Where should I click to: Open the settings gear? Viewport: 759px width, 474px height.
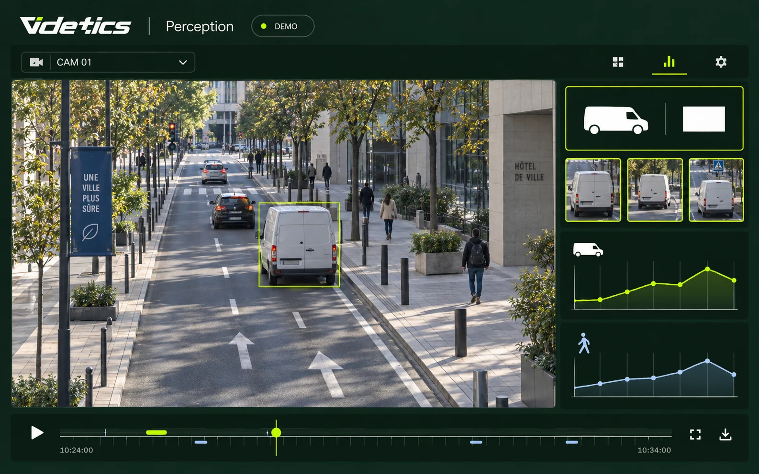pyautogui.click(x=721, y=62)
